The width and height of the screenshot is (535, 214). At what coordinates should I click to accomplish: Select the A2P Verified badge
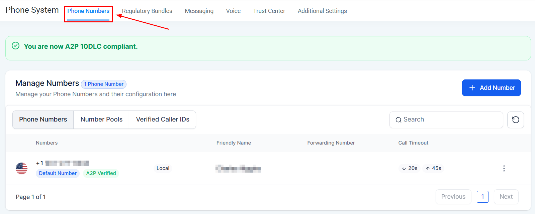[x=101, y=173]
